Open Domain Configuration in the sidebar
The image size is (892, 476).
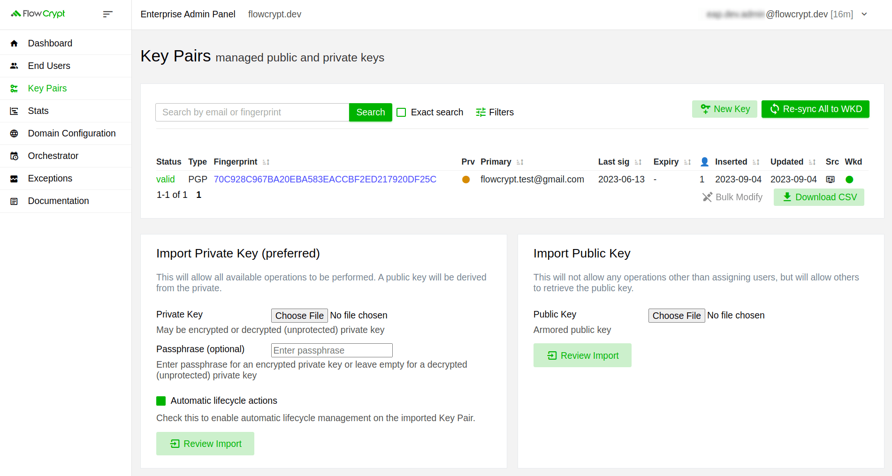tap(66, 133)
